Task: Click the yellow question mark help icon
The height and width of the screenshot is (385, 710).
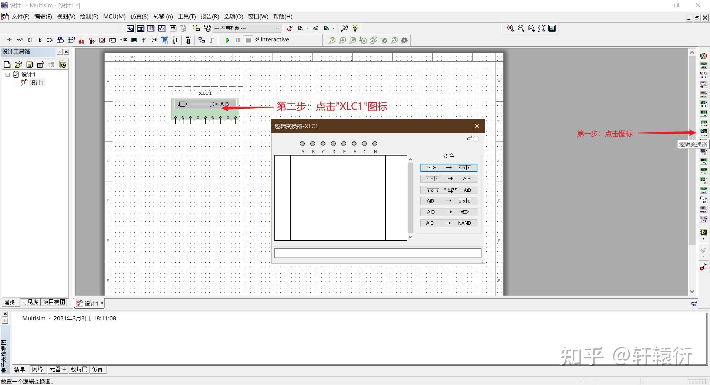Action: 355,28
